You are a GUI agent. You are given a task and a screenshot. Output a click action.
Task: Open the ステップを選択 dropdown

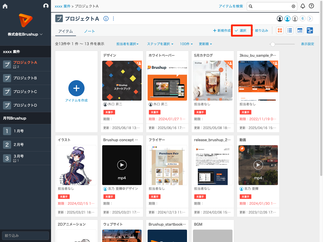click(160, 44)
